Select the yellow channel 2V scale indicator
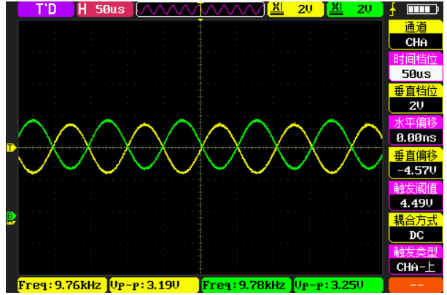Image resolution: width=447 pixels, height=295 pixels. (x=295, y=9)
